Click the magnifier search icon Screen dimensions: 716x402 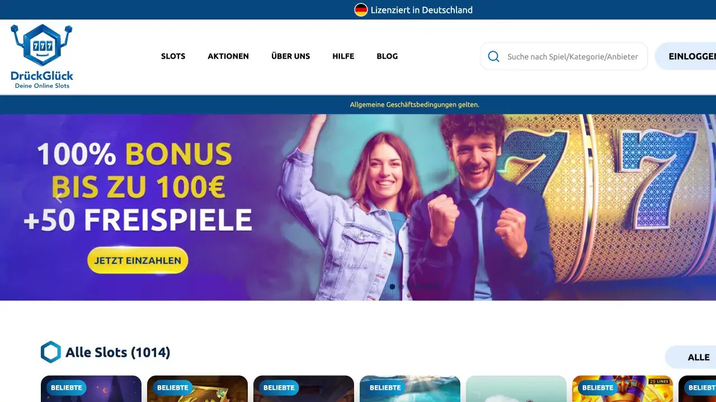[x=493, y=56]
